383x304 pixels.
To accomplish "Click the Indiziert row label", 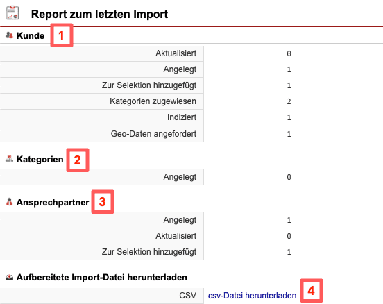I will (182, 117).
